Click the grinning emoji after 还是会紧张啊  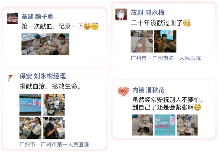198,107
